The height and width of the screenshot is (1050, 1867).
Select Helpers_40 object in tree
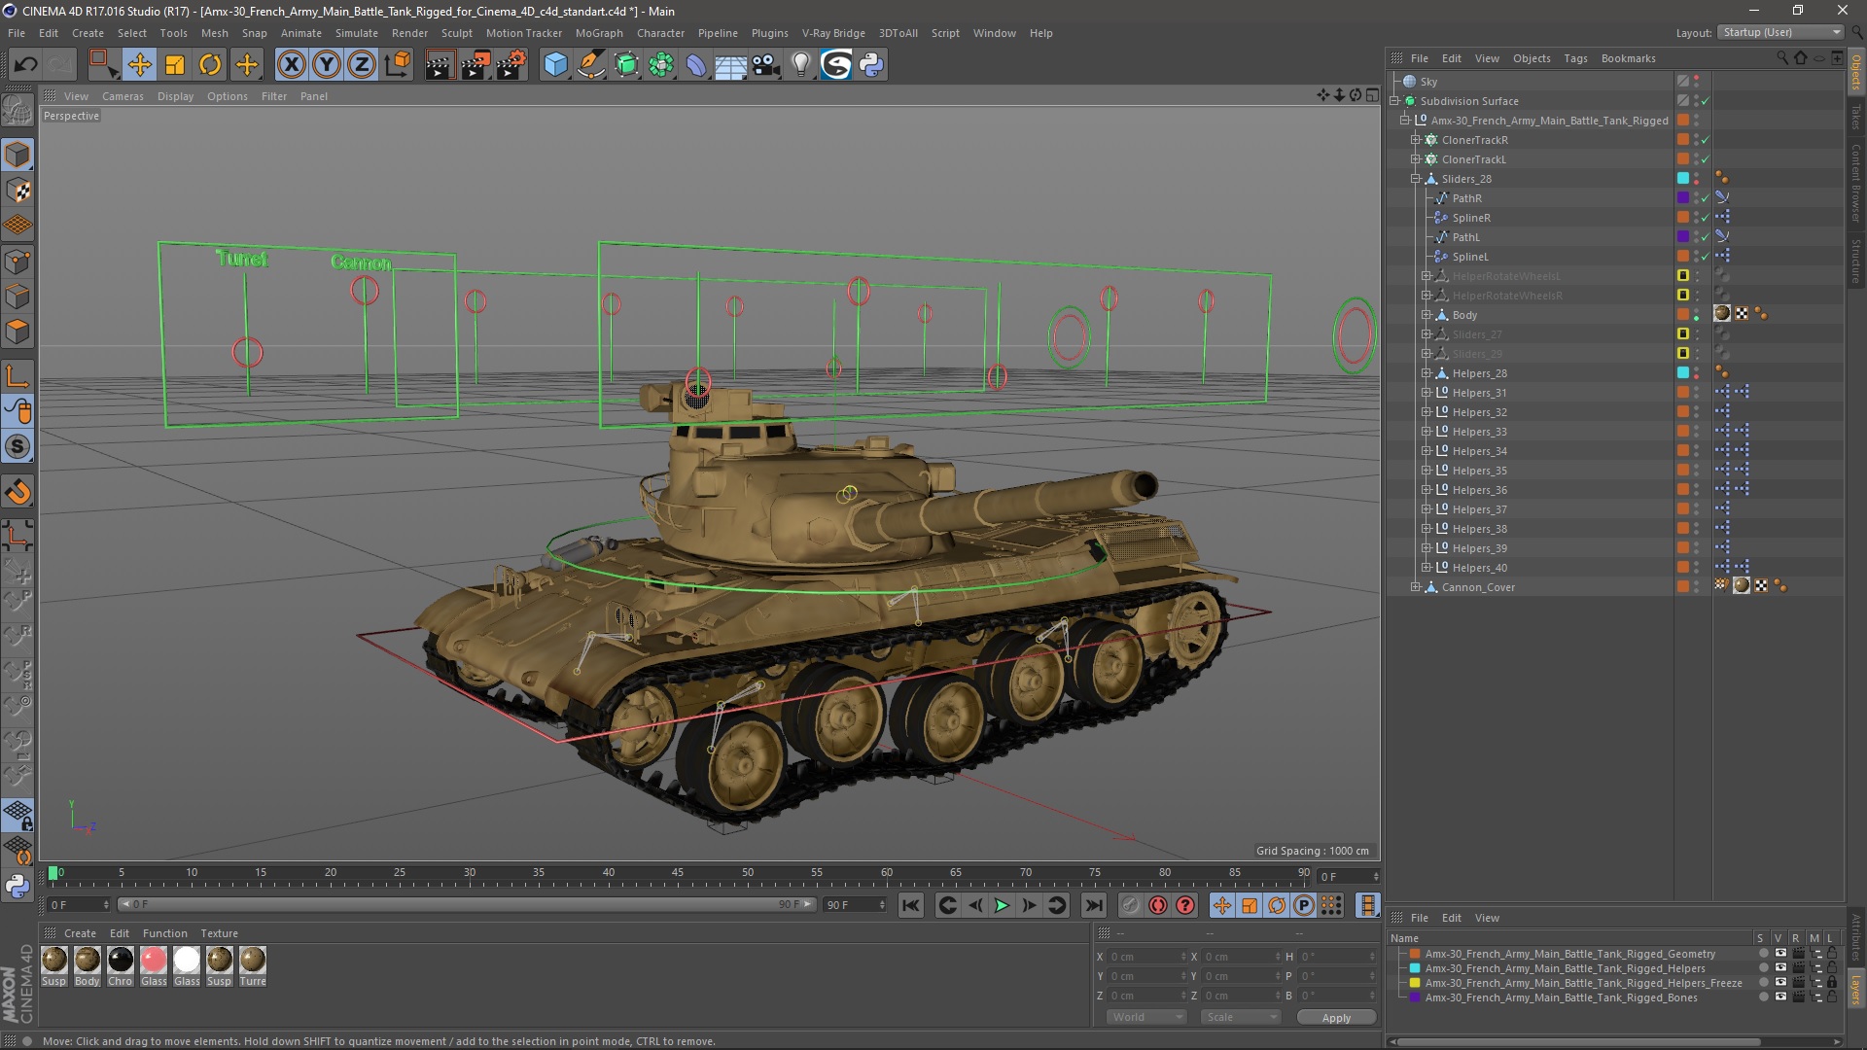[x=1479, y=568]
